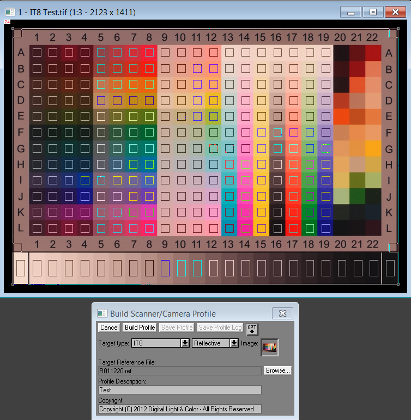Click Browse for target reference file
Image resolution: width=411 pixels, height=420 pixels.
277,370
